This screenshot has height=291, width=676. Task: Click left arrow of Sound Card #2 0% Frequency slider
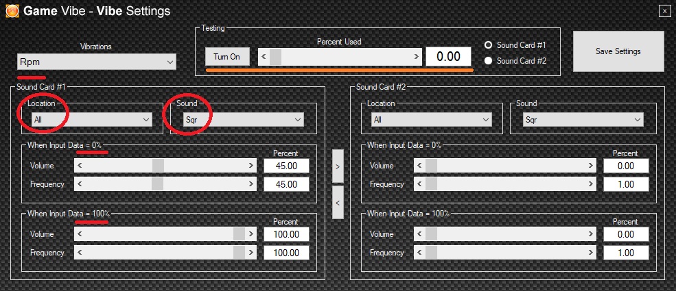click(x=419, y=184)
